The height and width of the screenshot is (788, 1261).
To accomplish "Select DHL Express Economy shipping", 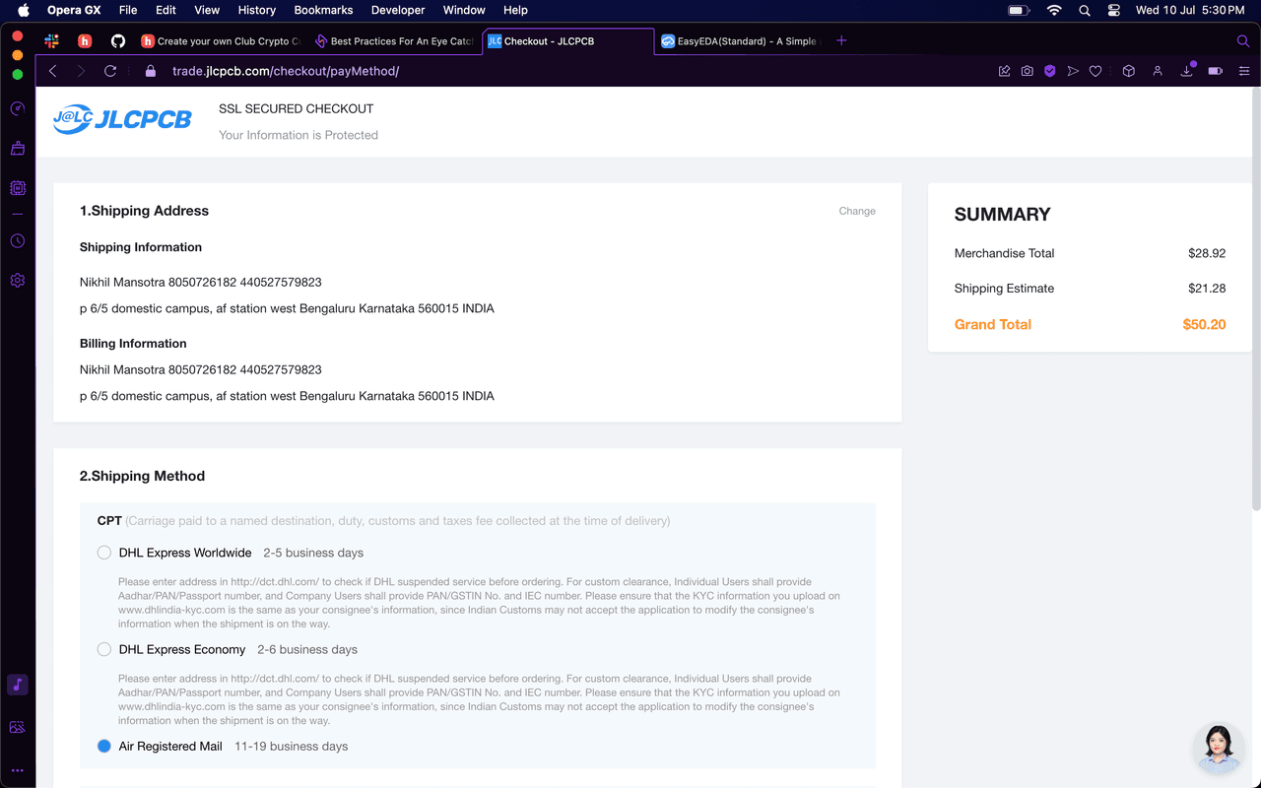I will (104, 649).
